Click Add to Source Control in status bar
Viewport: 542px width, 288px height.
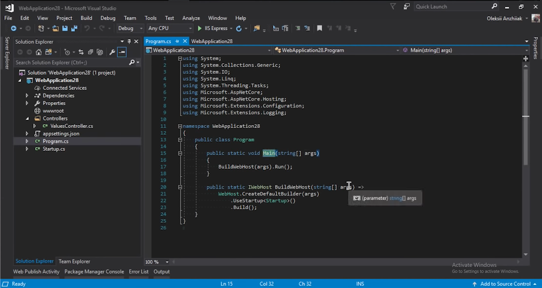pyautogui.click(x=505, y=284)
